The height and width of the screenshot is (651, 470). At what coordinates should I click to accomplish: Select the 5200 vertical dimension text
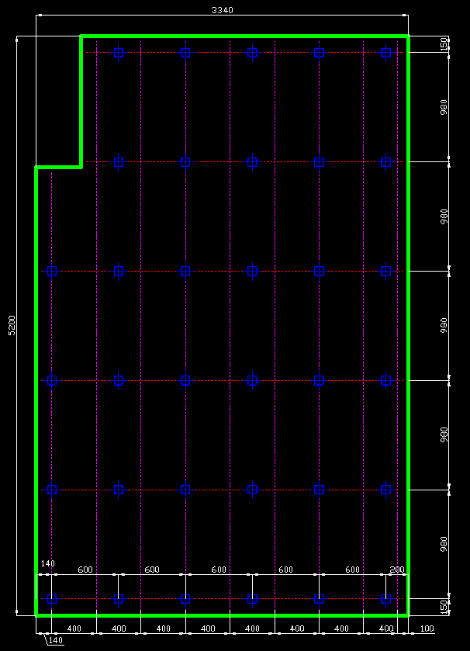point(12,325)
